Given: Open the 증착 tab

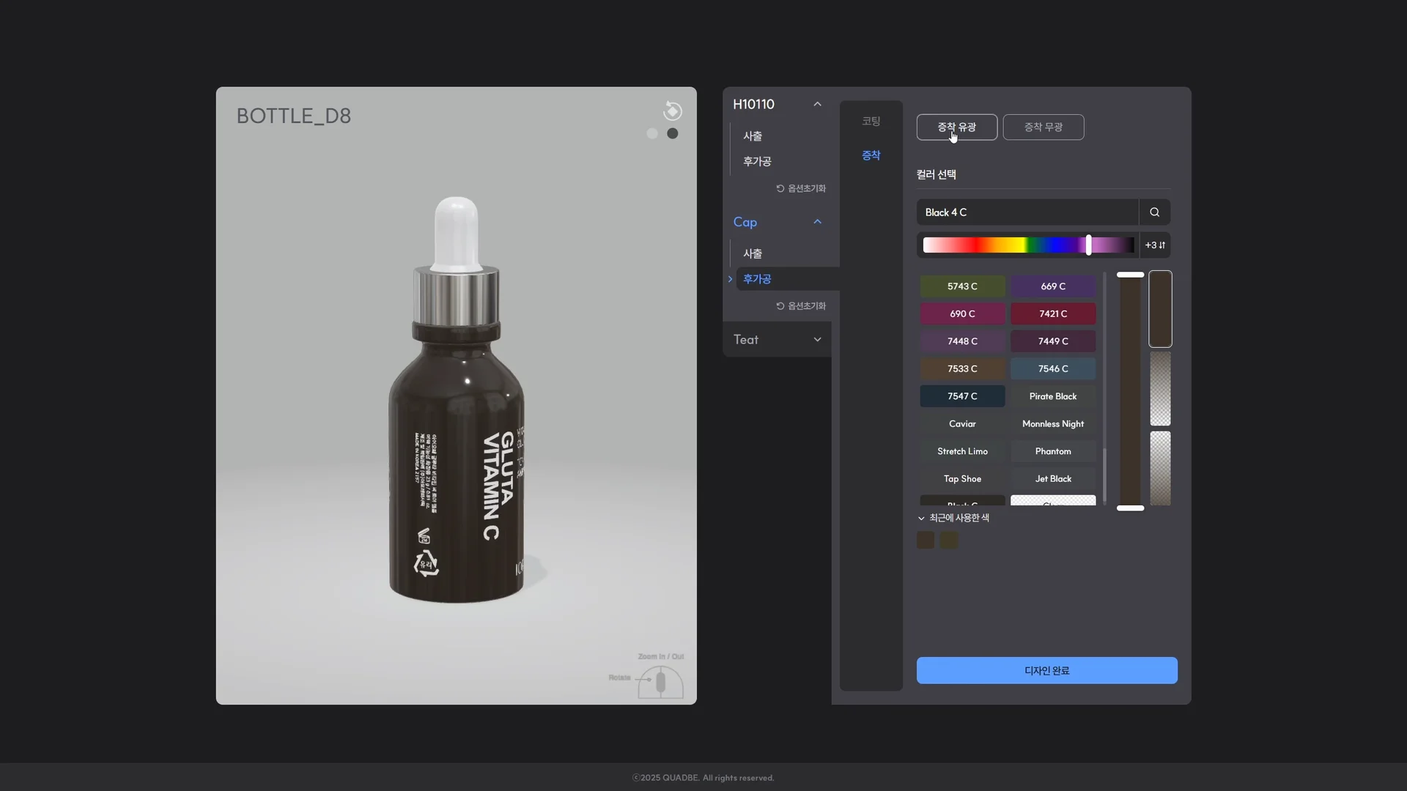Looking at the screenshot, I should 871,155.
